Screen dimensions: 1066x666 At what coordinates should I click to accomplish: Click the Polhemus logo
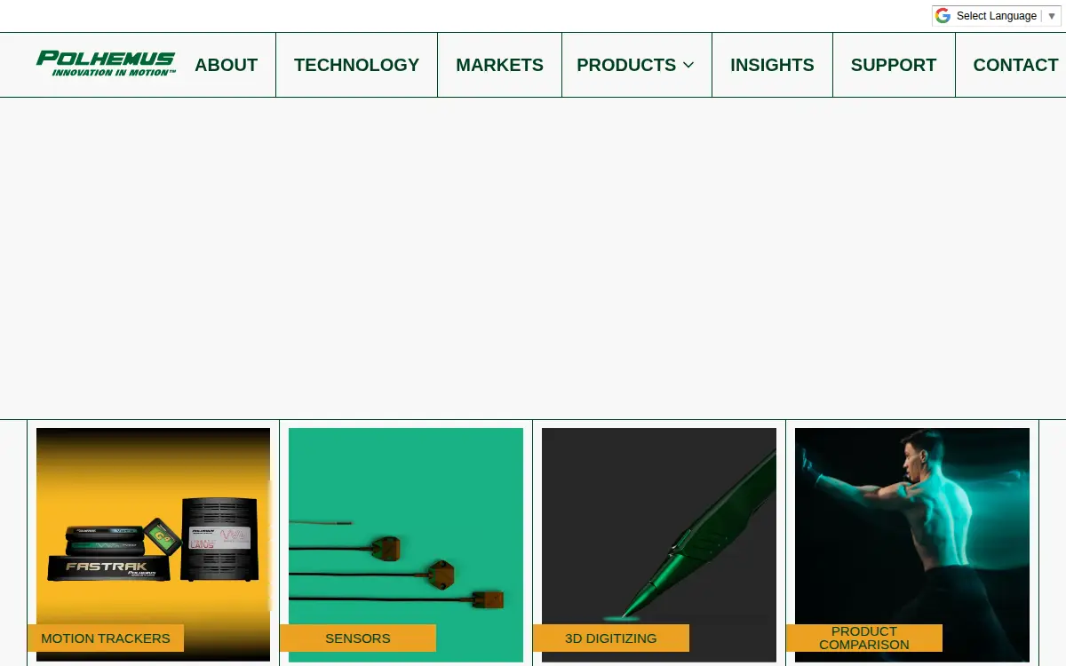[106, 64]
